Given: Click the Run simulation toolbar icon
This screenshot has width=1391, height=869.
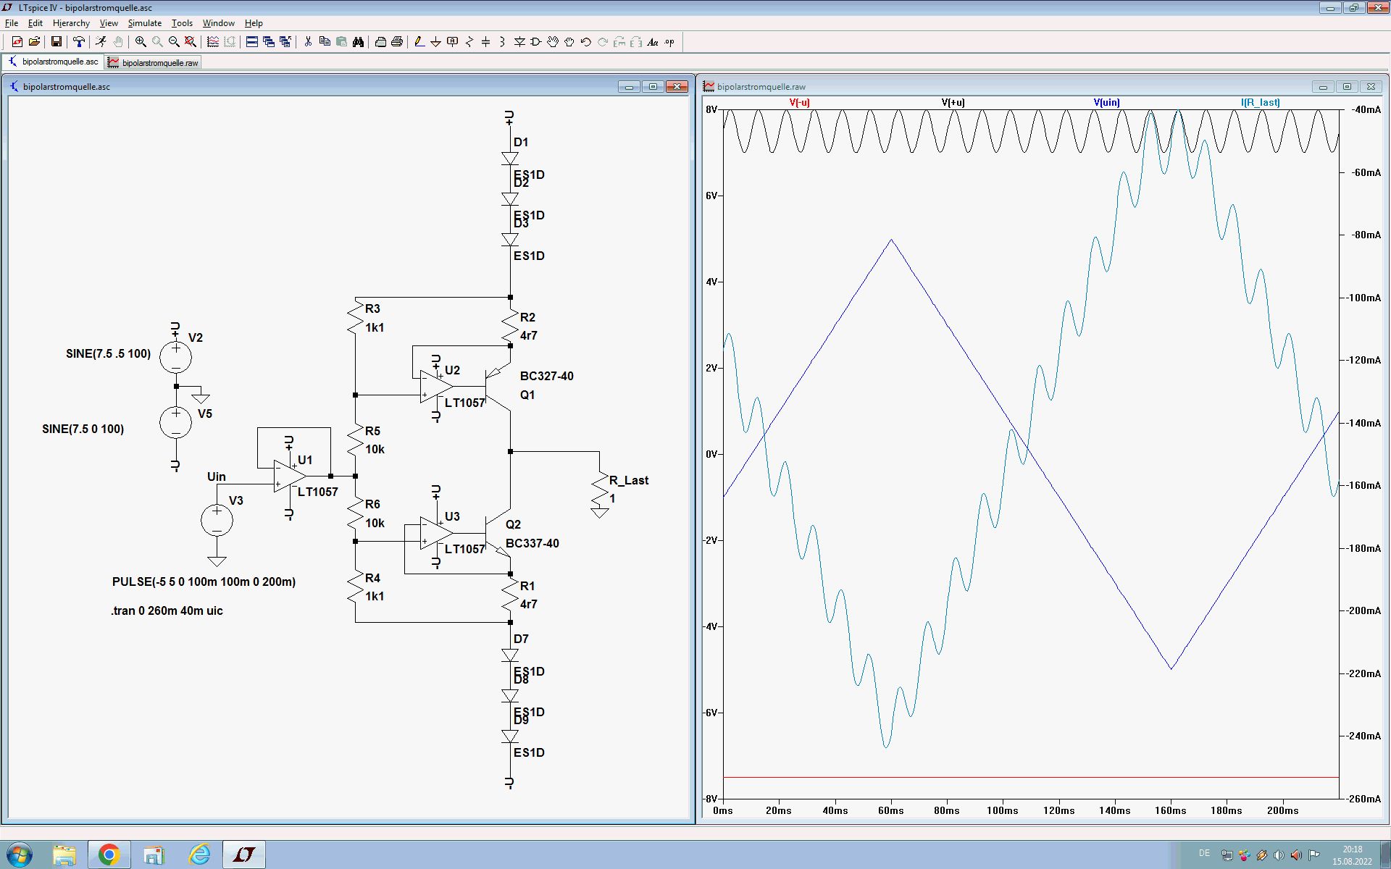Looking at the screenshot, I should (101, 42).
